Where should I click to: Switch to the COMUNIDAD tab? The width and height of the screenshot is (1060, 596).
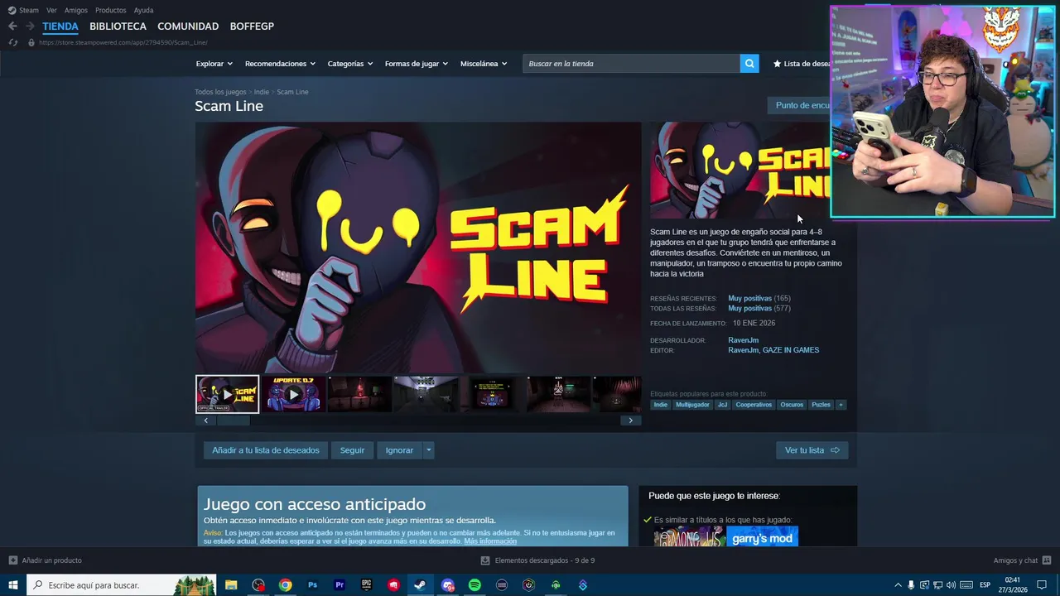pyautogui.click(x=188, y=26)
